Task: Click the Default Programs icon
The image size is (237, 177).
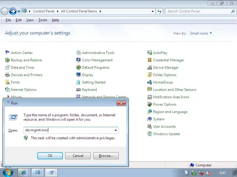Action: (x=79, y=67)
